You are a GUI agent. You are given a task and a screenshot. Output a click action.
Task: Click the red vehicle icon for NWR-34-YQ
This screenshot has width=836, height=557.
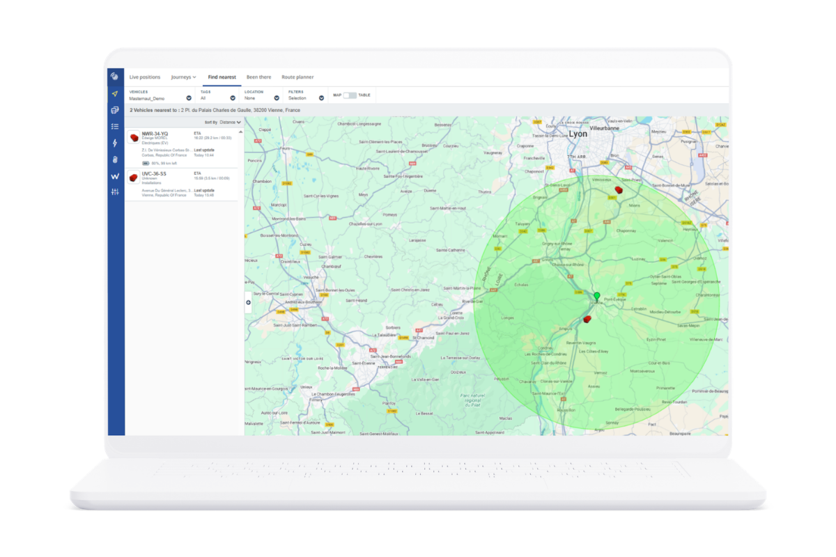pyautogui.click(x=133, y=137)
